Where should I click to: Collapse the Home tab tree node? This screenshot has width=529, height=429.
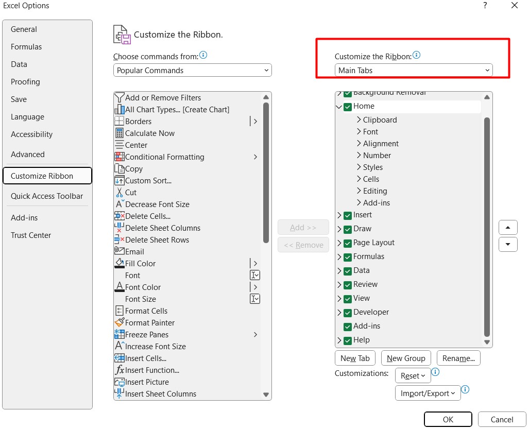[339, 107]
